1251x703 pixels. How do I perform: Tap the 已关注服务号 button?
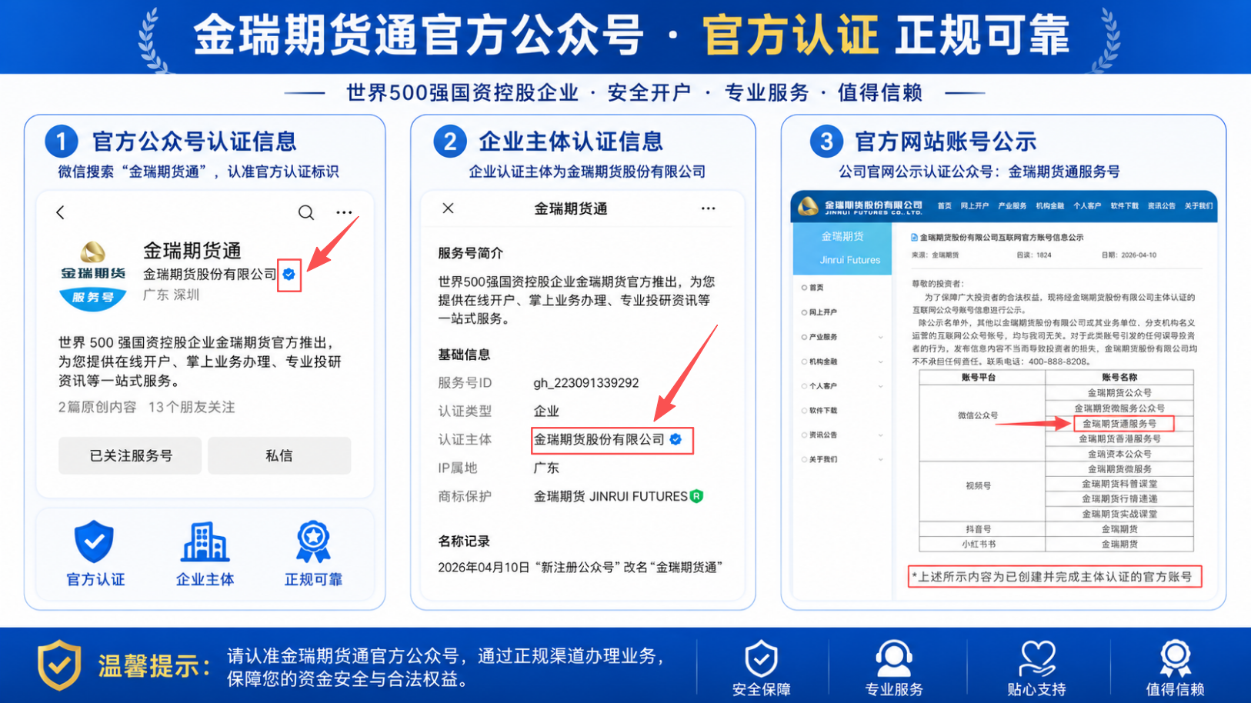(x=130, y=455)
